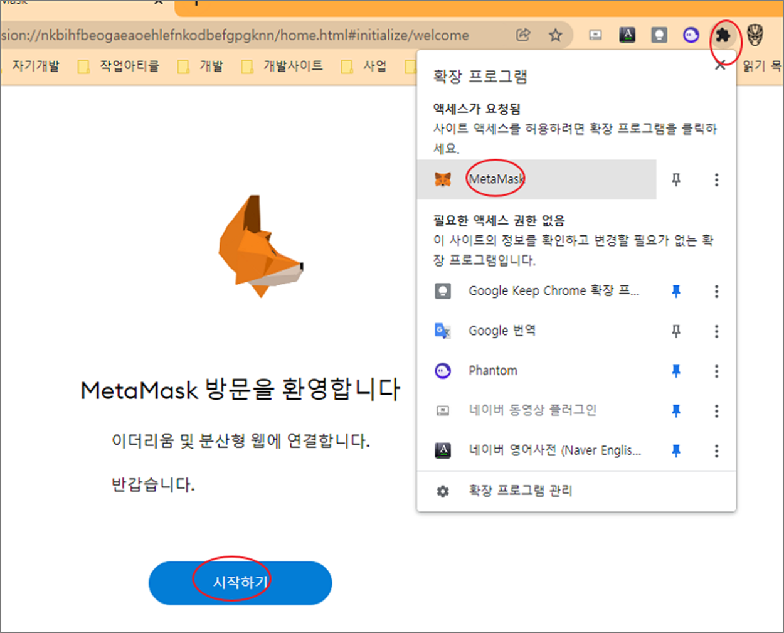Unpin the Google Keep extension

[676, 291]
